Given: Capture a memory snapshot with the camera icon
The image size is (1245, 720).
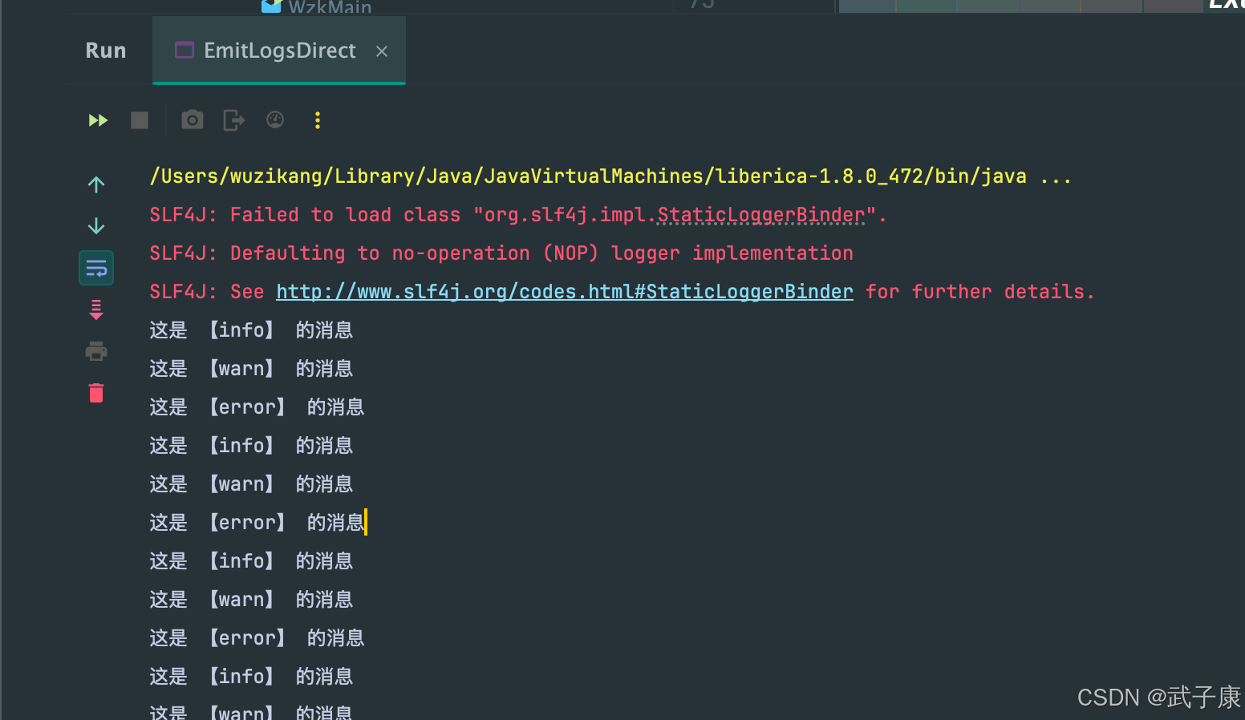Looking at the screenshot, I should point(192,119).
